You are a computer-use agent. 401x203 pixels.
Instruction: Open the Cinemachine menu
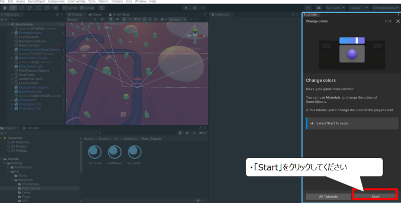pos(76,2)
